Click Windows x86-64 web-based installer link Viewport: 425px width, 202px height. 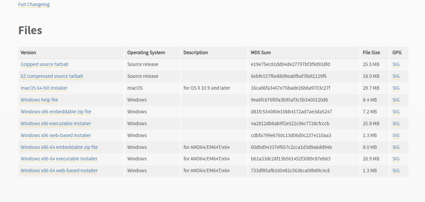pyautogui.click(x=59, y=171)
